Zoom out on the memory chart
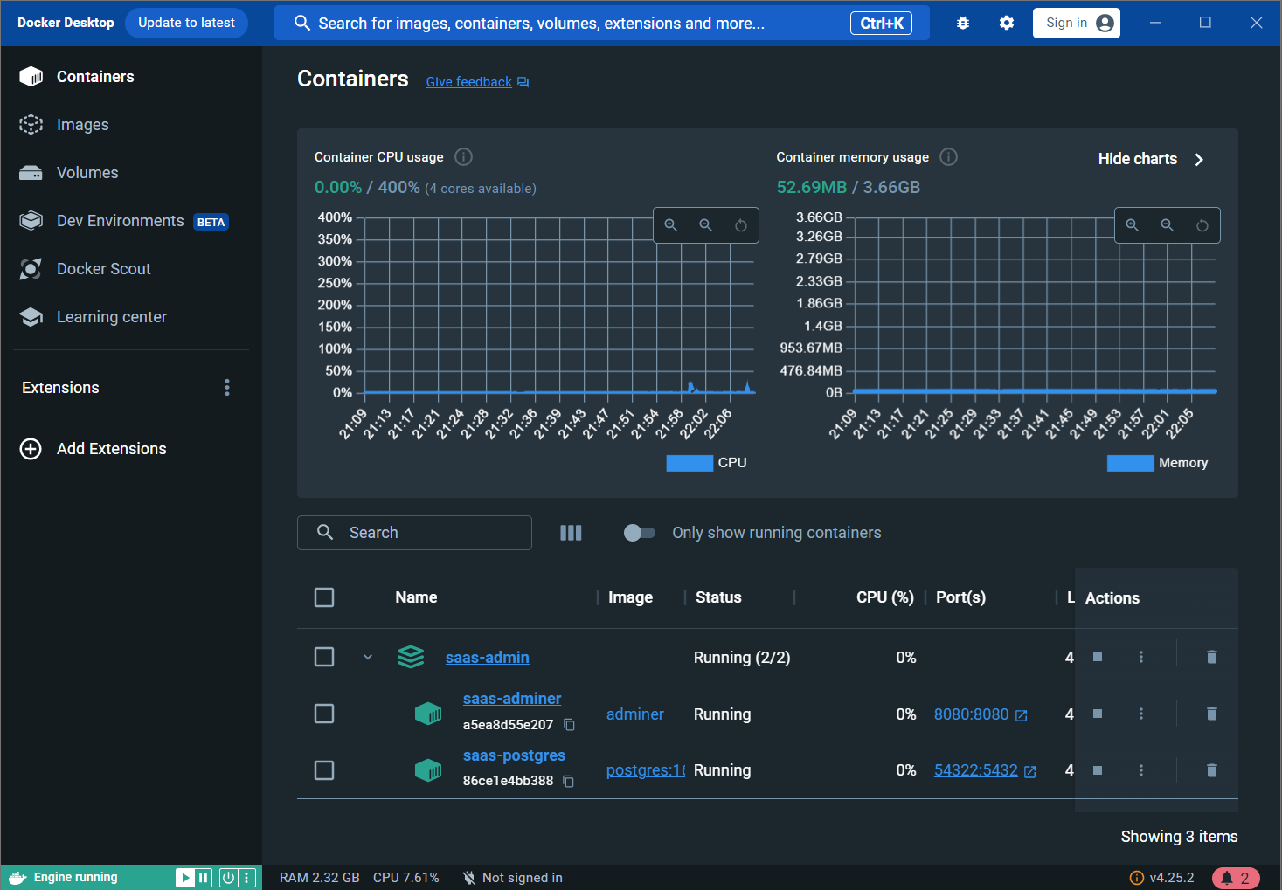 click(1168, 225)
